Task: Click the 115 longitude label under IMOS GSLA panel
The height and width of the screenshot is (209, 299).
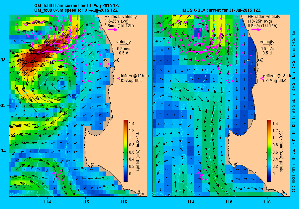Action: (229, 202)
